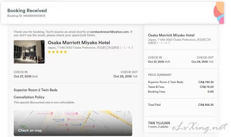The width and height of the screenshot is (231, 137).
Task: Click the 'Total Paid' label
Action: click(x=154, y=105)
